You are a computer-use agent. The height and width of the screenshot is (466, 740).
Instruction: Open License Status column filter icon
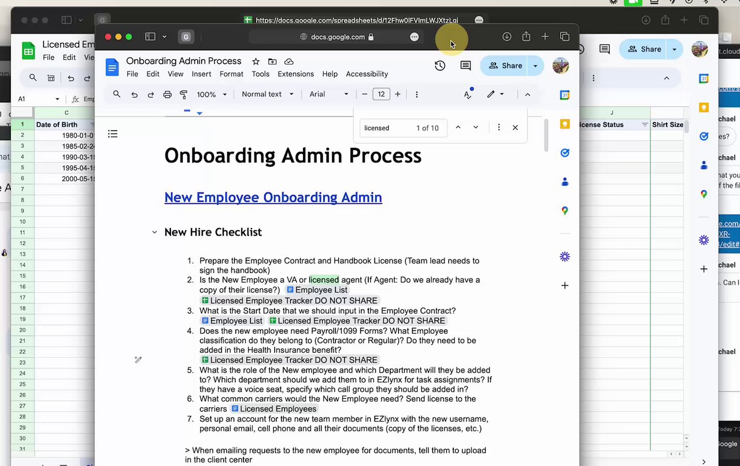coord(645,125)
